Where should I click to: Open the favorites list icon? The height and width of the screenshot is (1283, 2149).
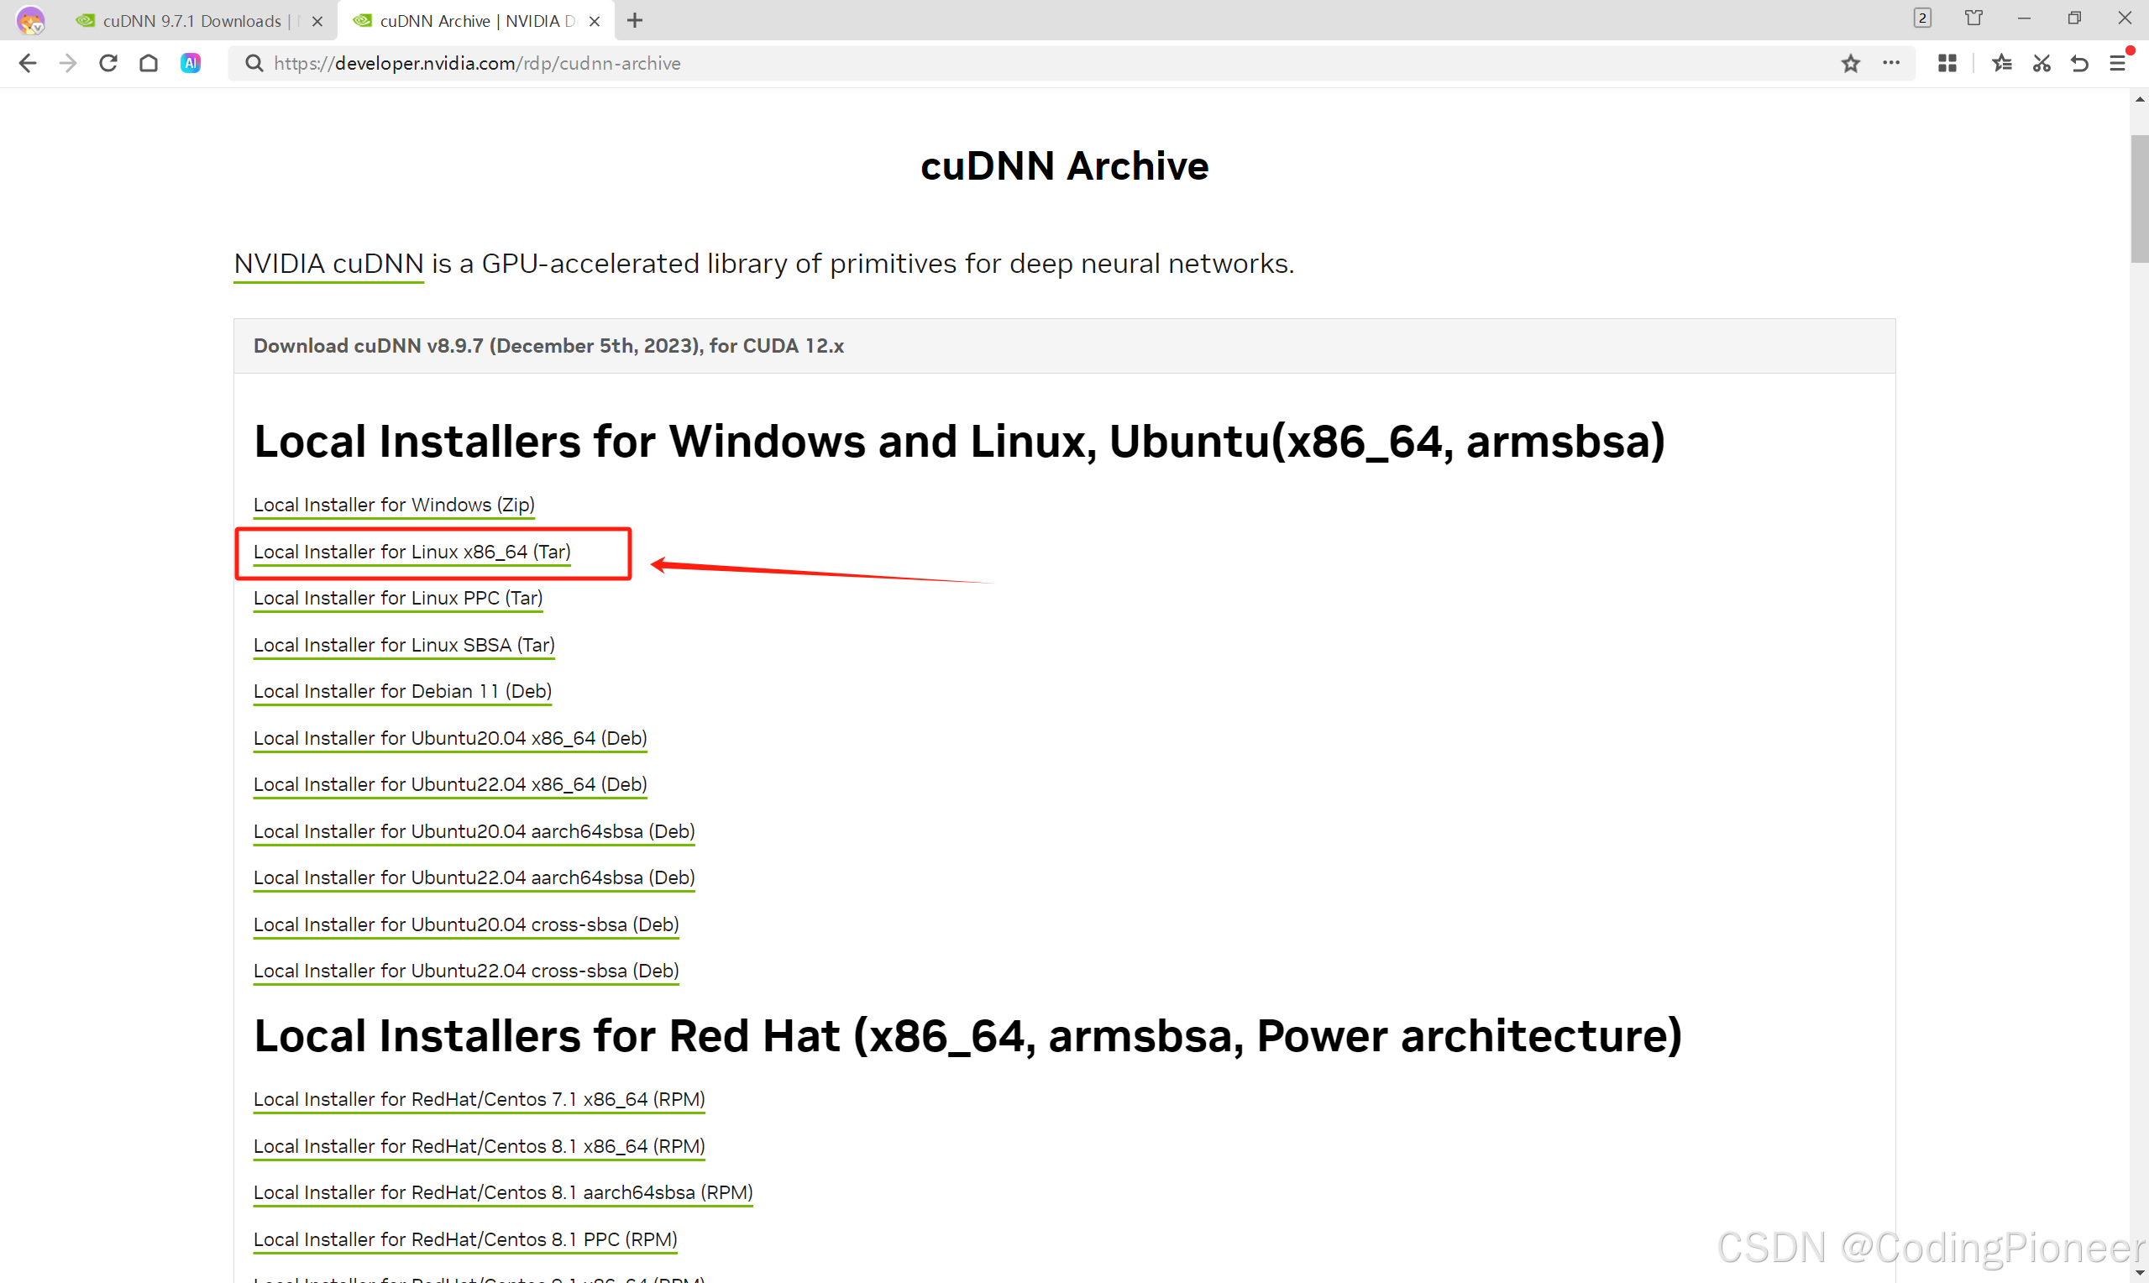pyautogui.click(x=2001, y=63)
